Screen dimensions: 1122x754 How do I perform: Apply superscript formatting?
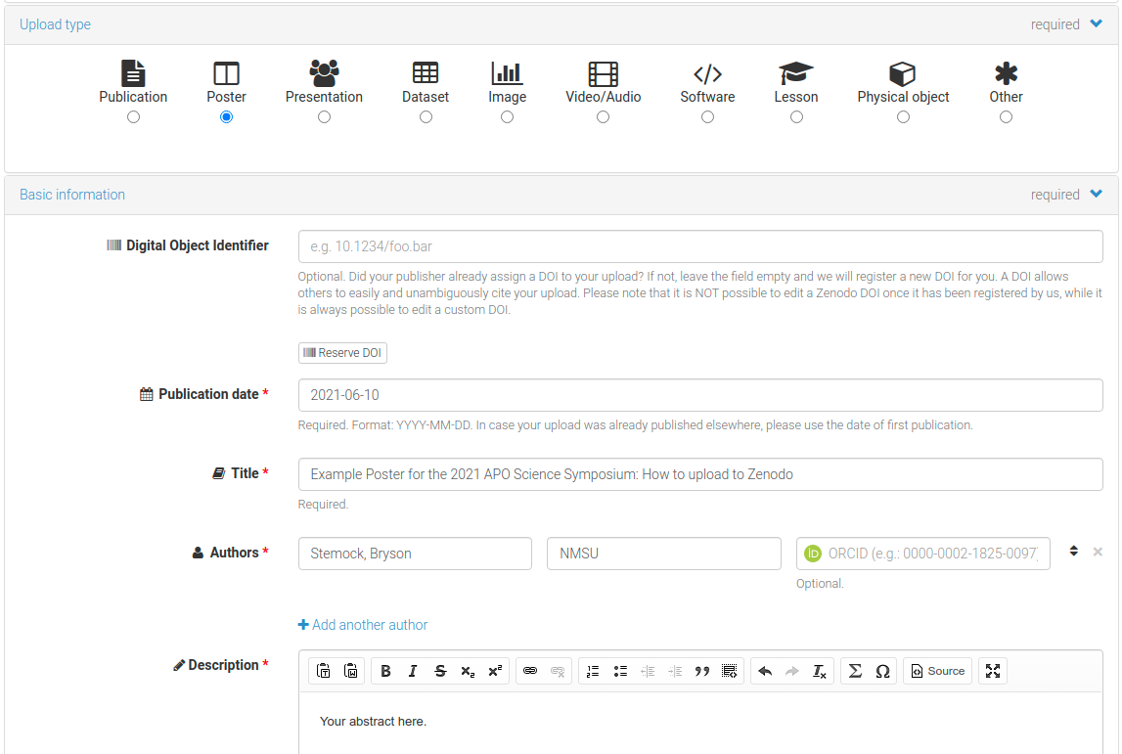(x=494, y=671)
